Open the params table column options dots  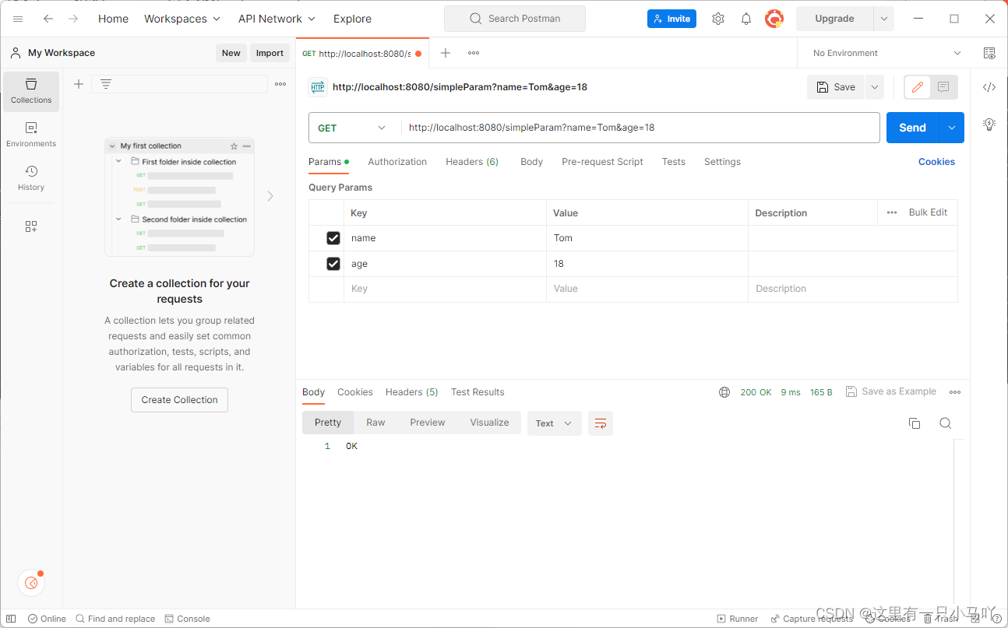tap(892, 212)
